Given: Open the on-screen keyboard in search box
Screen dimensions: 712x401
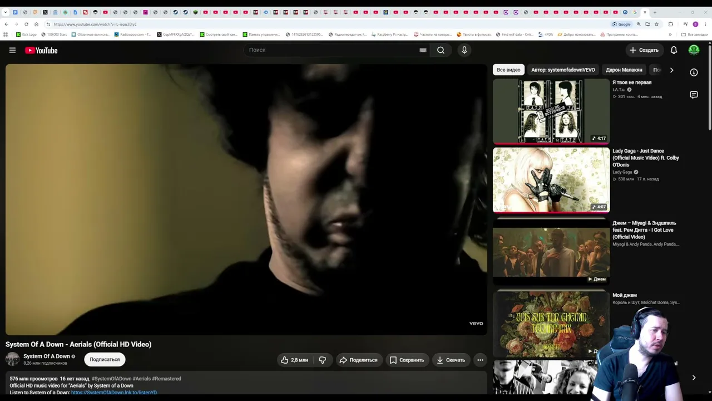Looking at the screenshot, I should (423, 50).
